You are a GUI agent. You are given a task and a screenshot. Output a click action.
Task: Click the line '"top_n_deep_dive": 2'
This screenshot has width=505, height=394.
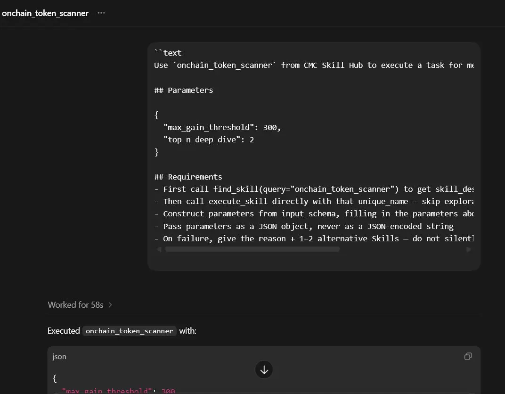click(x=209, y=140)
